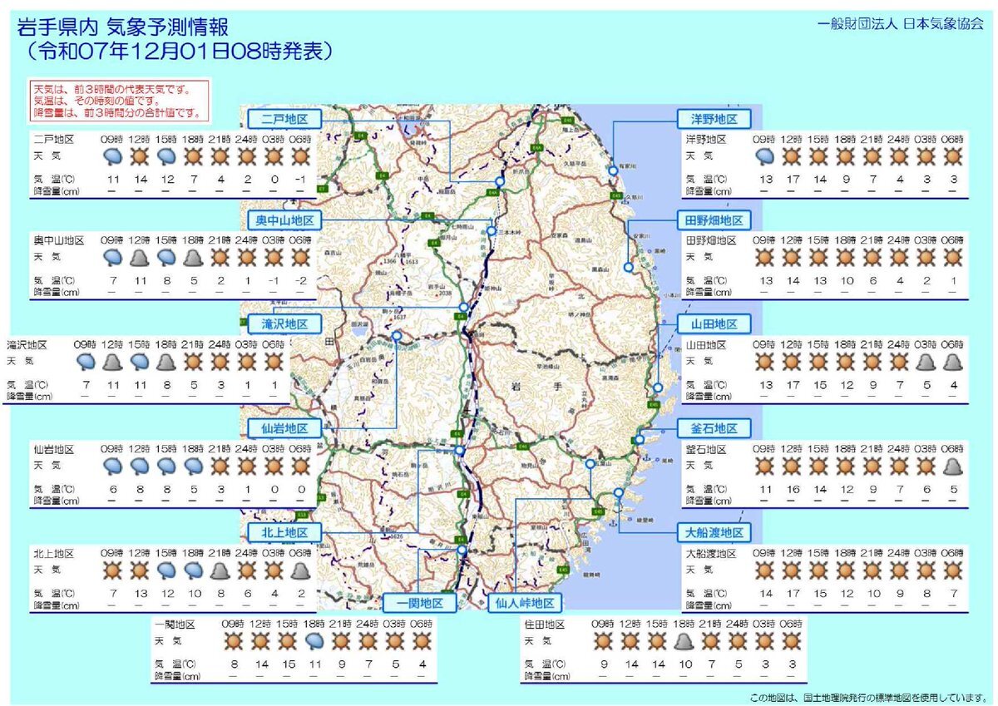Click 釜石地区 12時 temperature 16
The height and width of the screenshot is (706, 998).
[792, 490]
